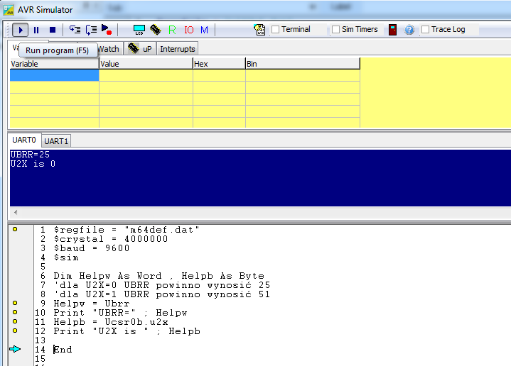The width and height of the screenshot is (511, 366).
Task: Open the chip hardware icon in toolbar
Action: tap(156, 30)
